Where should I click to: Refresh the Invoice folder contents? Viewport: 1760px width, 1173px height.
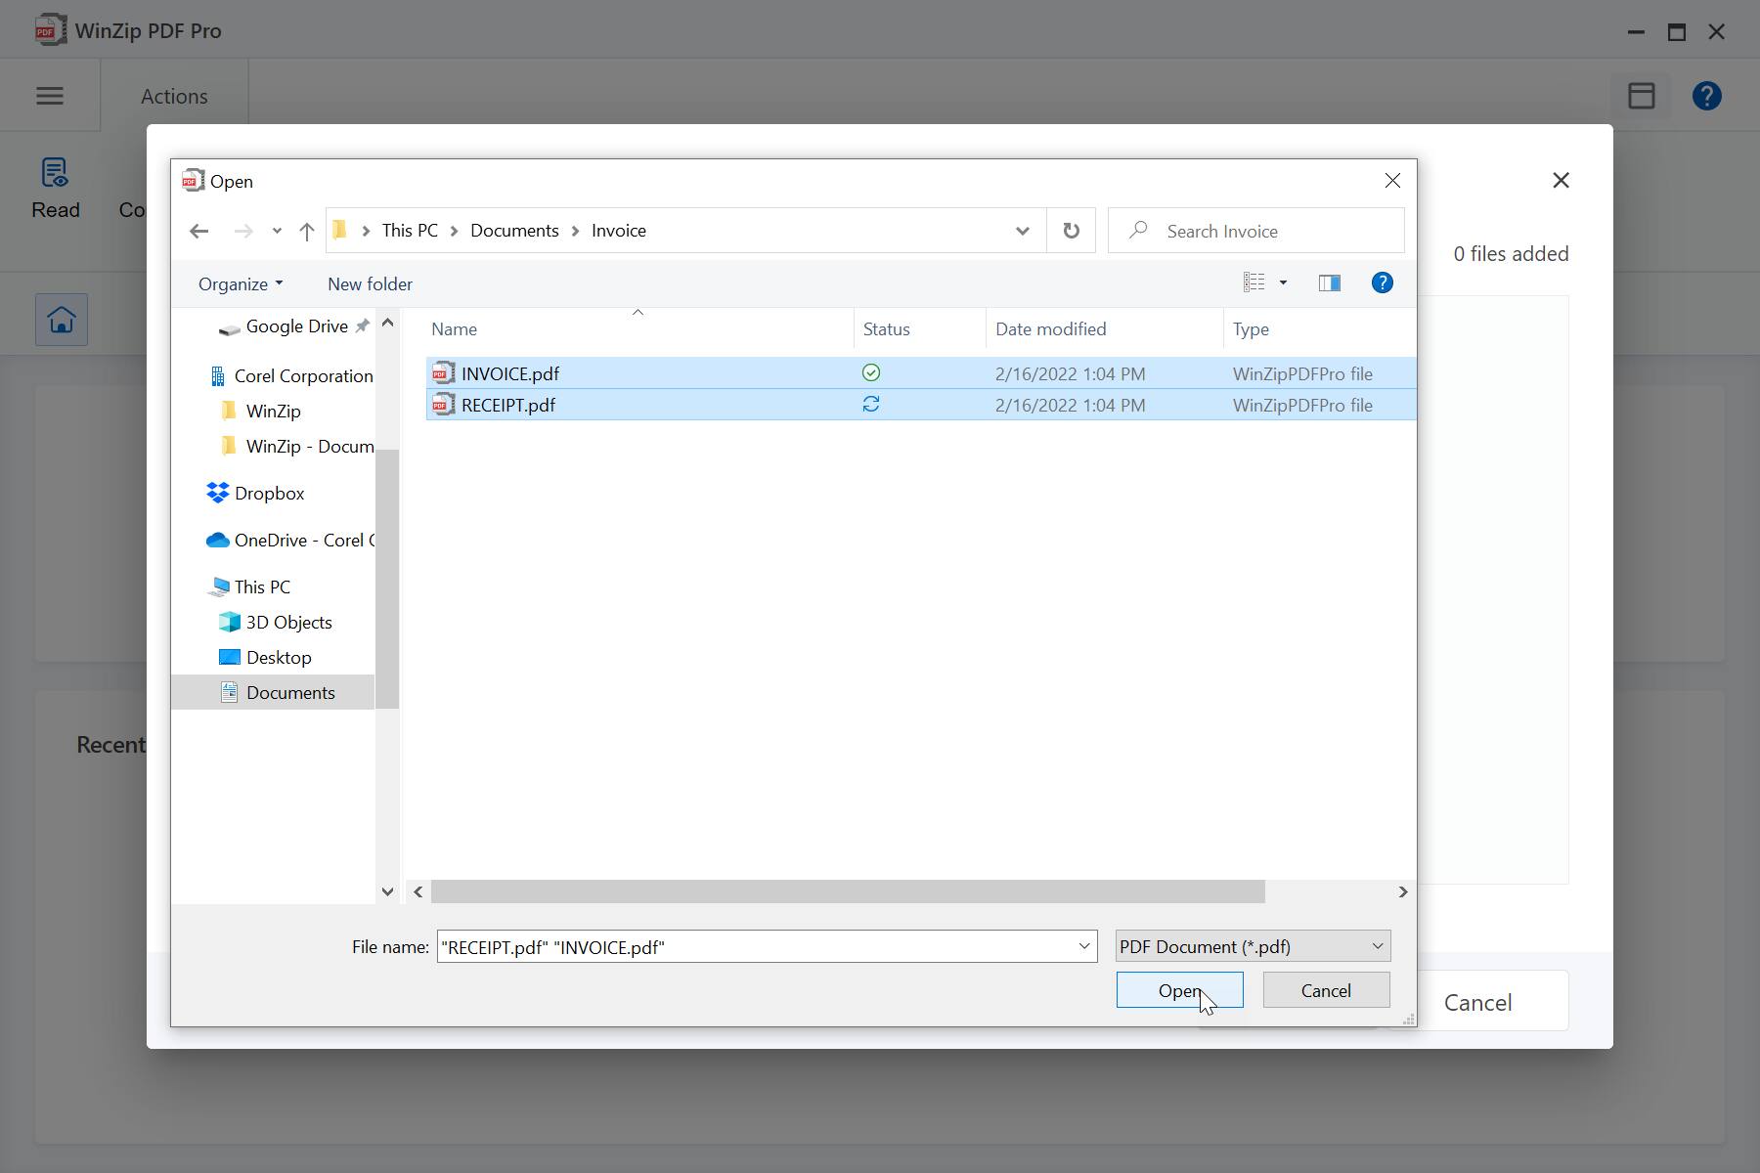[1072, 231]
